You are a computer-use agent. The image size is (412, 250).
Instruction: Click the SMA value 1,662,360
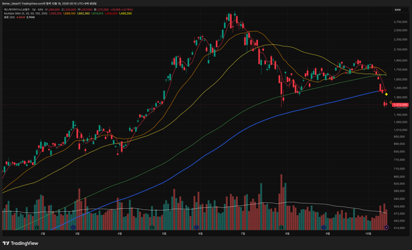pos(83,13)
